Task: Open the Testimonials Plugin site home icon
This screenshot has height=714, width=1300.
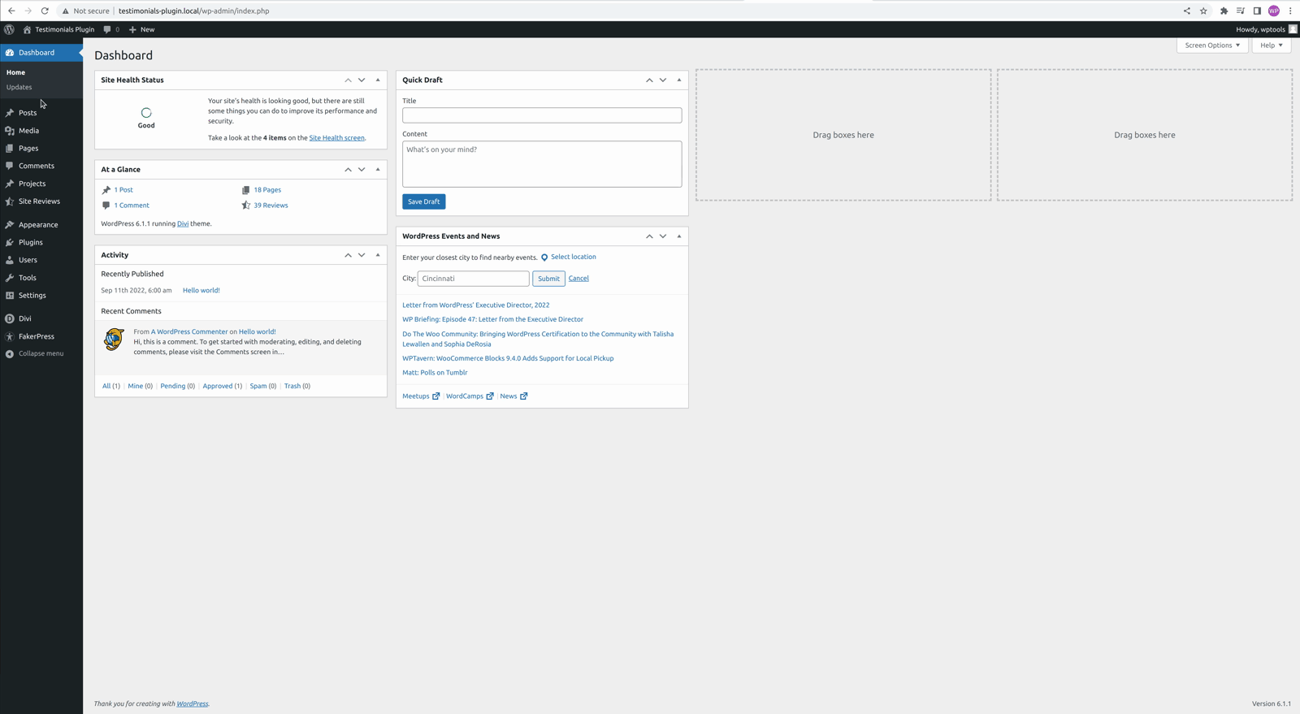Action: click(x=27, y=29)
